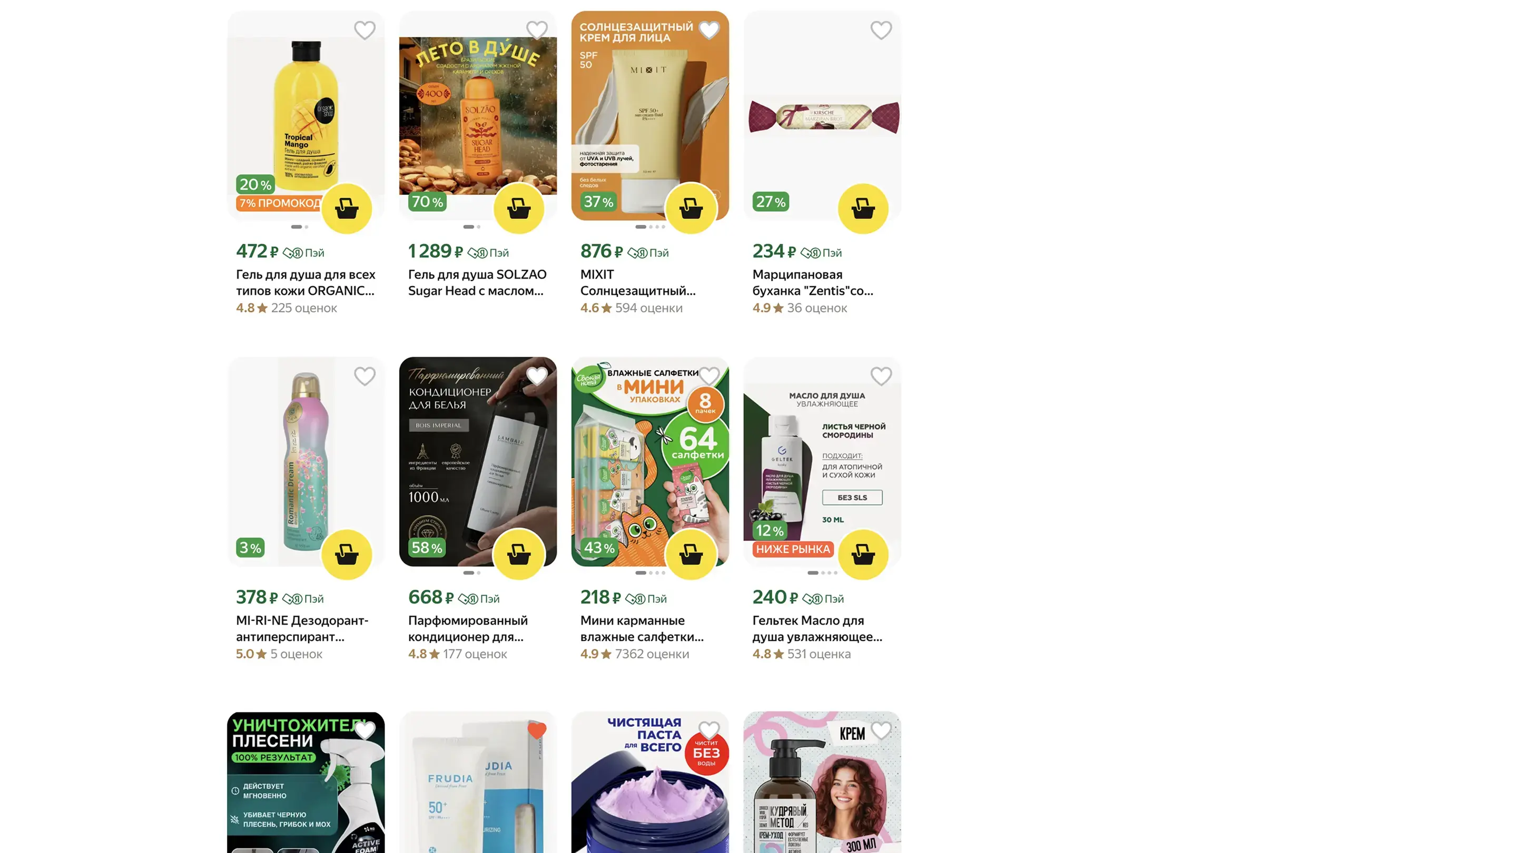The width and height of the screenshot is (1517, 853).
Task: Favorite the mold remover spray
Action: pos(365,730)
